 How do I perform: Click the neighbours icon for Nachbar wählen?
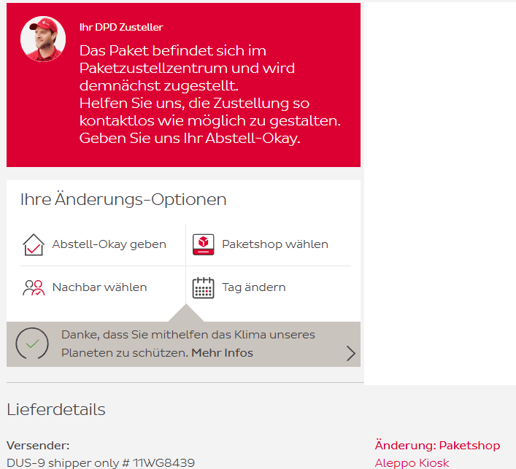(34, 287)
